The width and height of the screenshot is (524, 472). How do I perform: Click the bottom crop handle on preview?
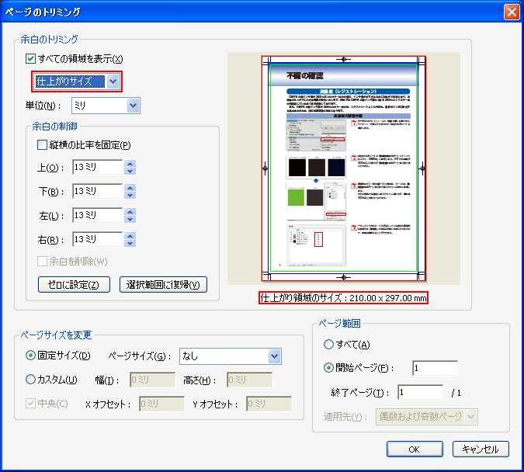click(343, 277)
